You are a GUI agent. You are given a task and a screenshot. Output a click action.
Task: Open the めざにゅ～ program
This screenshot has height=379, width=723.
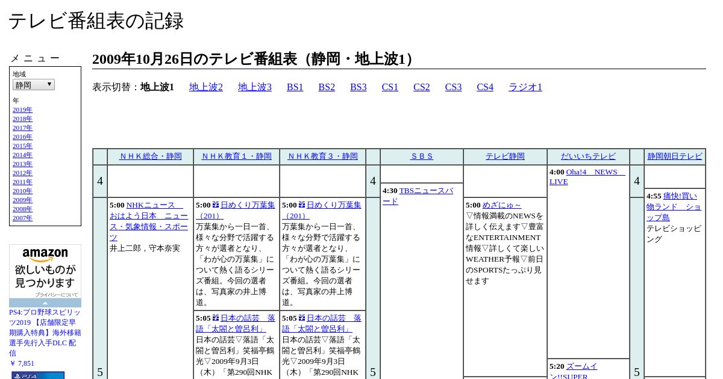click(502, 205)
